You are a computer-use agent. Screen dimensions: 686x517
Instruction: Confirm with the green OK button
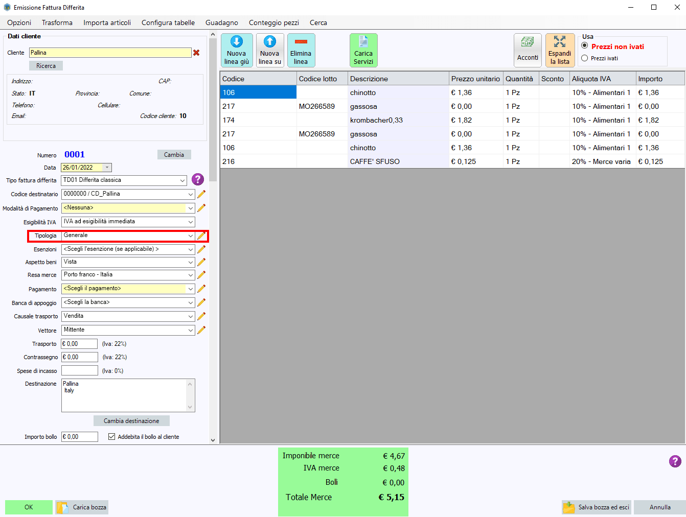[x=29, y=507]
